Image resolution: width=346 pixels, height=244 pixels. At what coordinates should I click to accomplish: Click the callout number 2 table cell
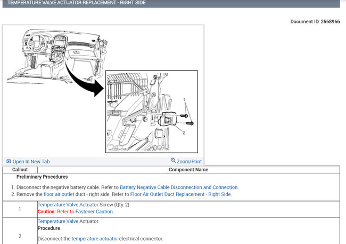[20, 231]
